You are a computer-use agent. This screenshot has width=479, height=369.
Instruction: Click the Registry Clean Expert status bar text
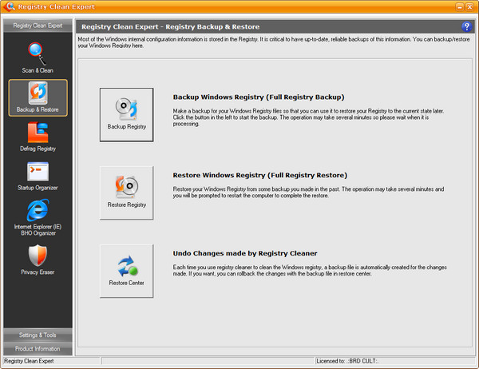coord(40,362)
